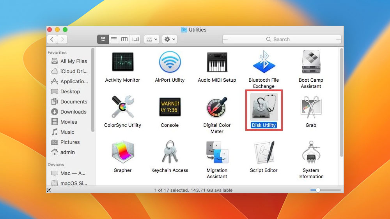Go forward with the right arrow button

(x=62, y=39)
